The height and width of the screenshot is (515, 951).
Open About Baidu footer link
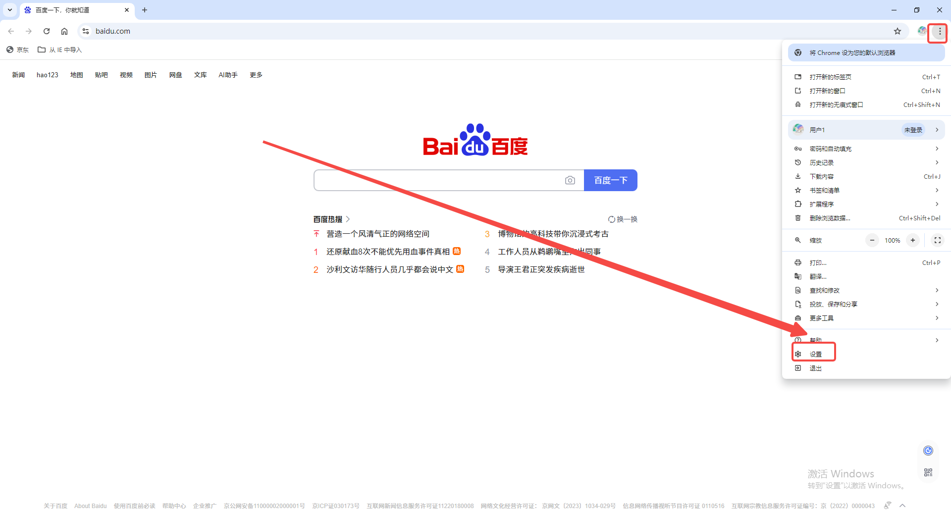tap(91, 506)
